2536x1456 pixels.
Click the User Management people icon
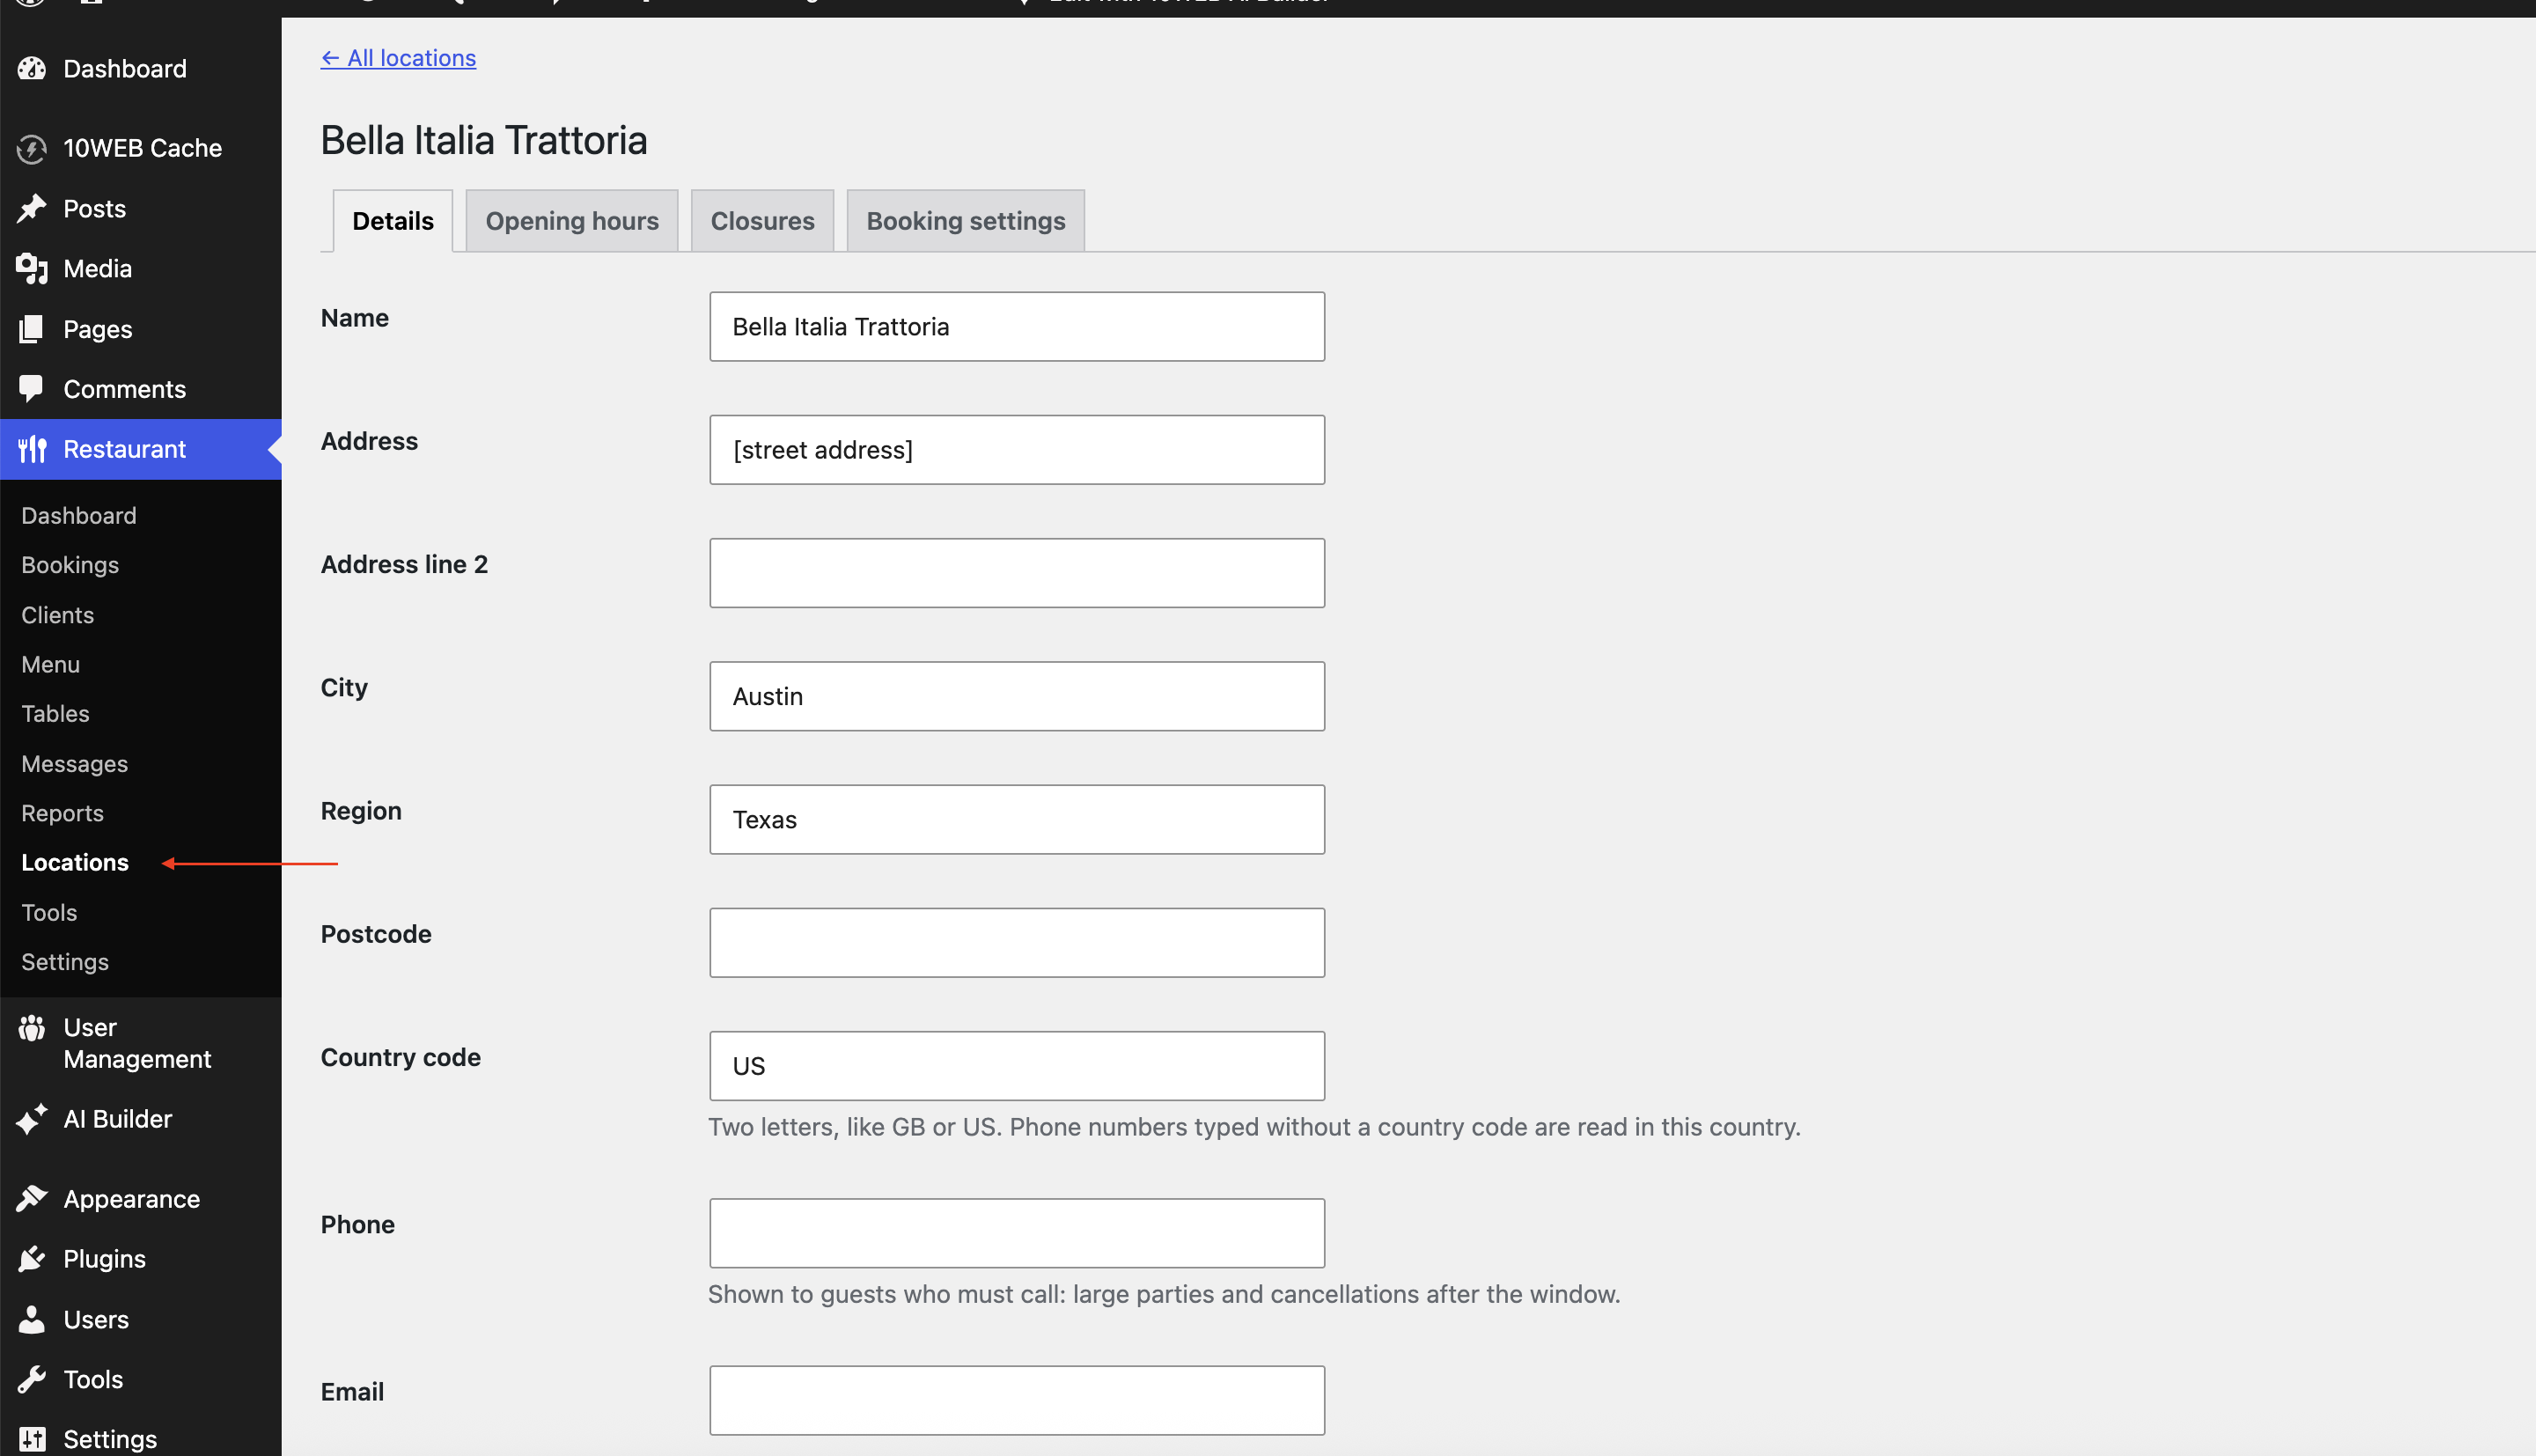pyautogui.click(x=32, y=1028)
